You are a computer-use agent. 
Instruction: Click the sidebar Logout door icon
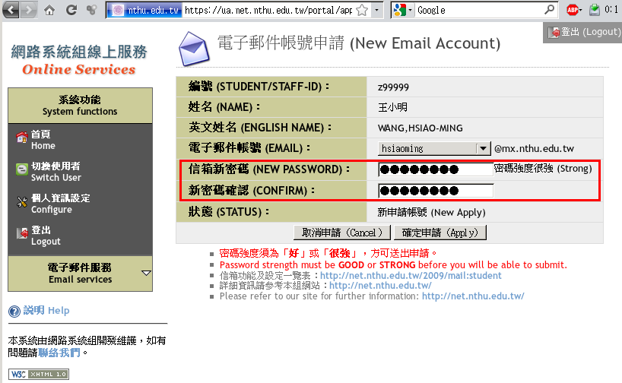21,235
